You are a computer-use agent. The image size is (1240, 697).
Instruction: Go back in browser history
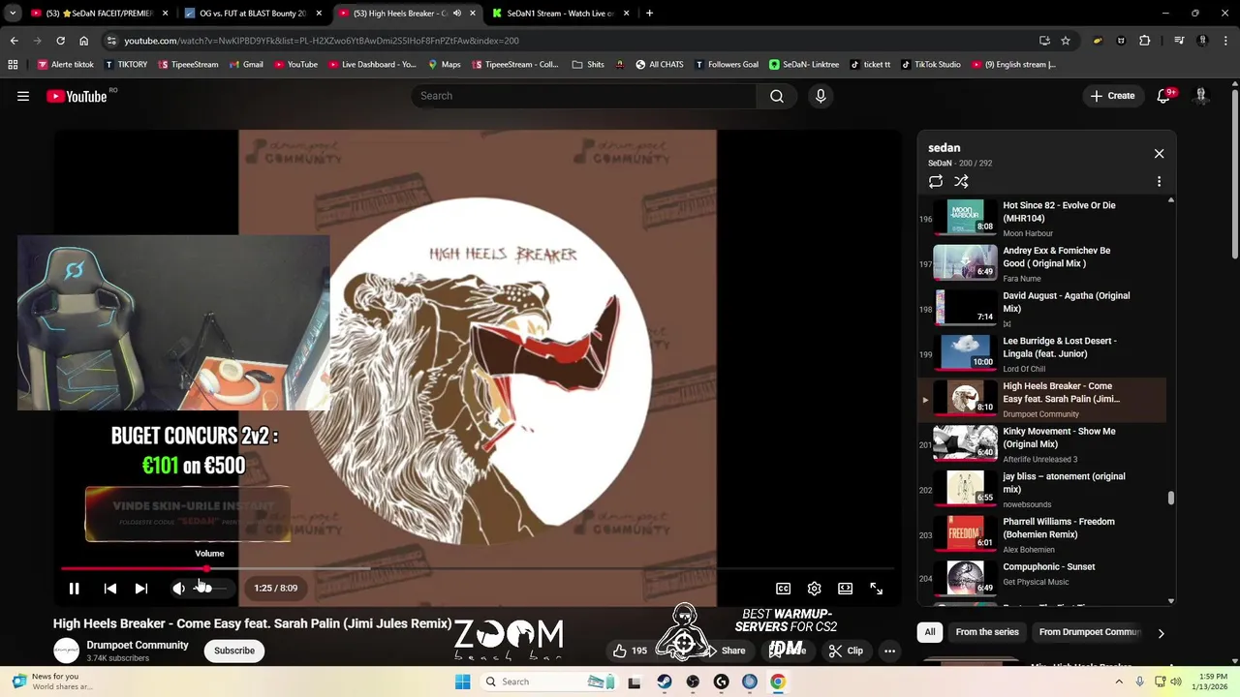(x=14, y=41)
